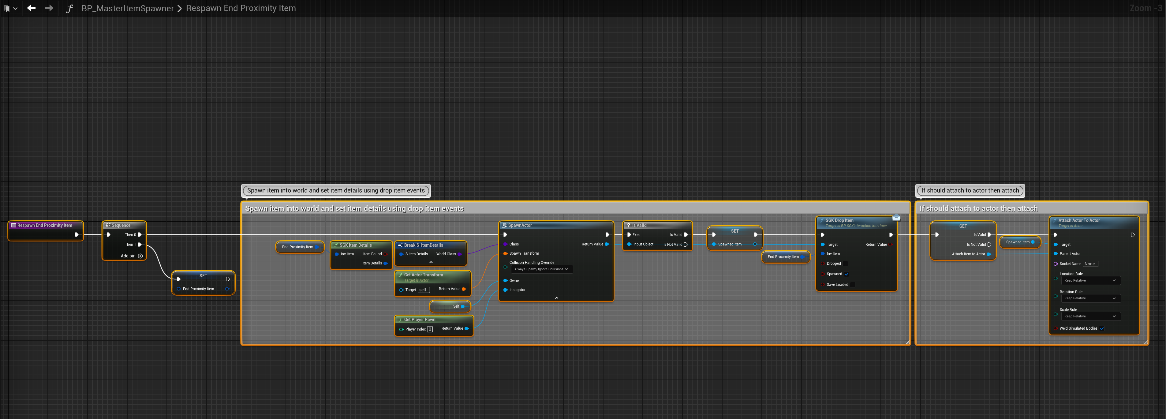Click BP_MasterItemSpawner in the breadcrumb
This screenshot has width=1166, height=419.
[127, 8]
